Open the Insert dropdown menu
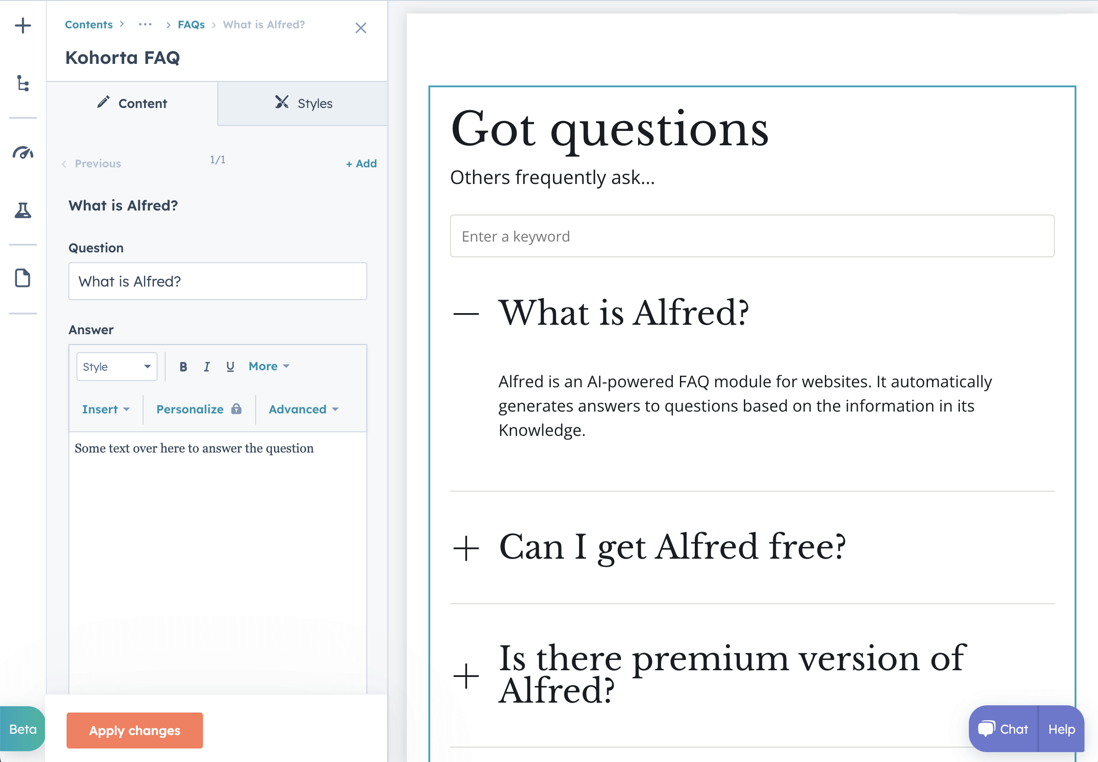1098x762 pixels. click(106, 409)
